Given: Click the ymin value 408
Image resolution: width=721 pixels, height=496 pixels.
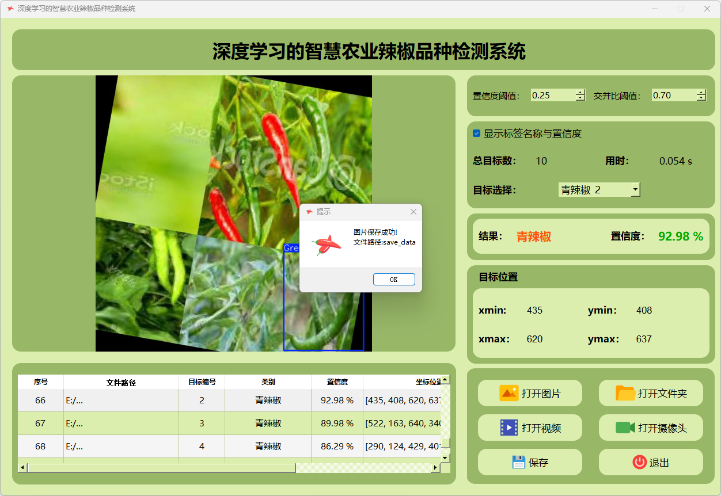Looking at the screenshot, I should tap(644, 310).
